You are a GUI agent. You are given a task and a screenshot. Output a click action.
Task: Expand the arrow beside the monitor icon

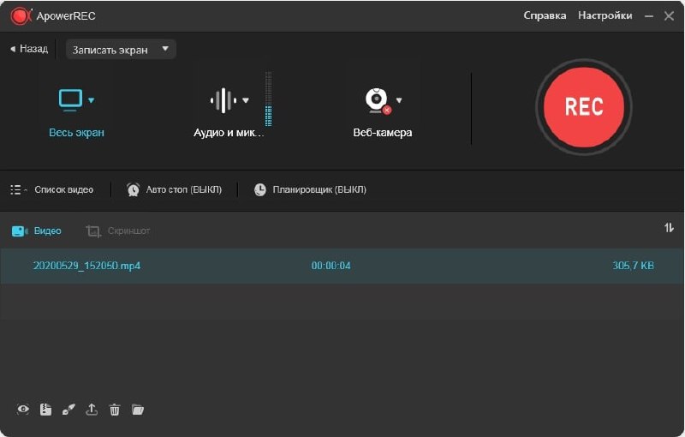92,100
